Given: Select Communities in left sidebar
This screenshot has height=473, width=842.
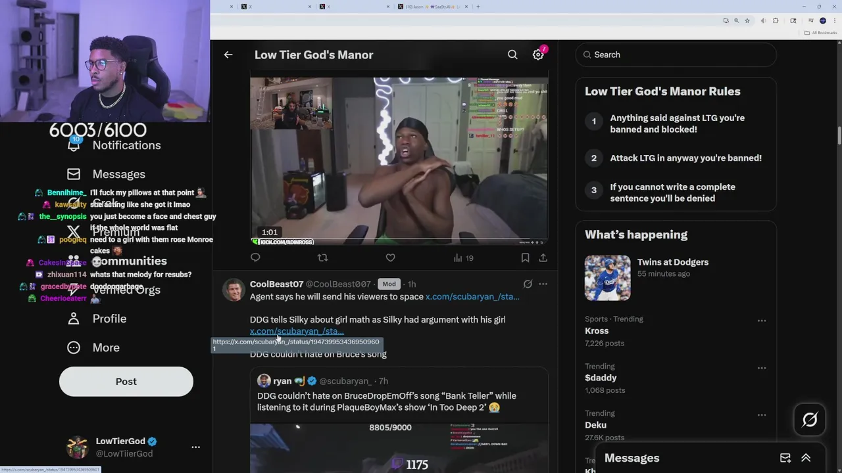Looking at the screenshot, I should pos(130,261).
